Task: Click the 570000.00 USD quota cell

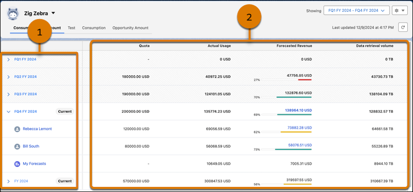Action: tap(136, 181)
